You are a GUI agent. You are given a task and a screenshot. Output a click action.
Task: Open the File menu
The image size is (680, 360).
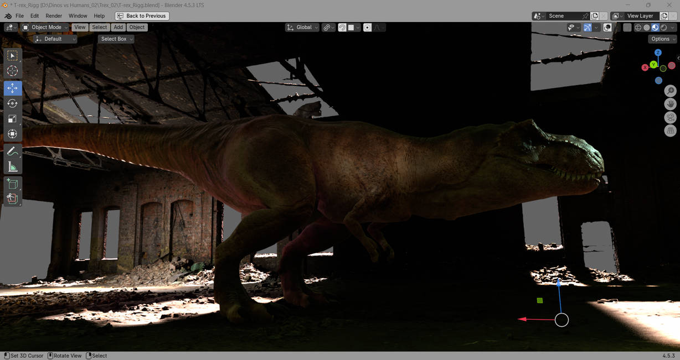[x=19, y=16]
